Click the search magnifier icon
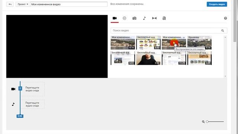 [x=222, y=31]
